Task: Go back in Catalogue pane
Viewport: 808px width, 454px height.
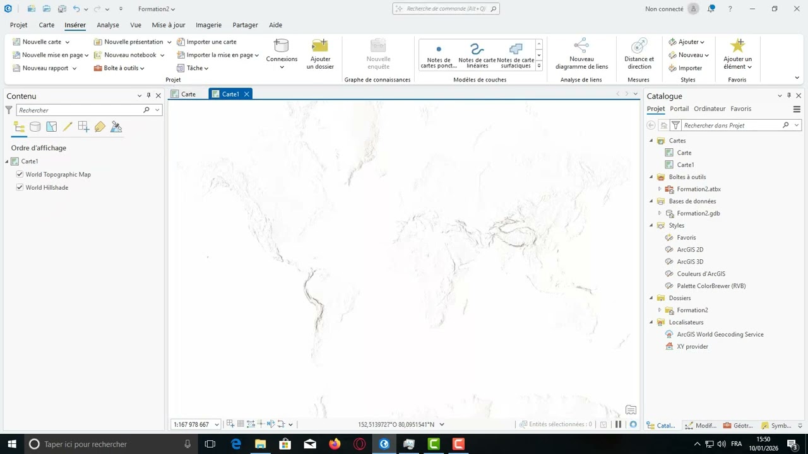Action: coord(651,125)
